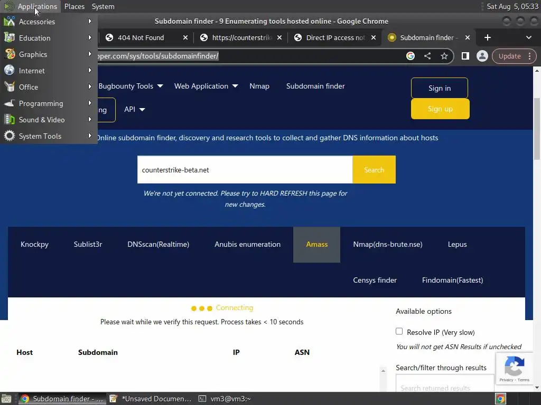
Task: Click the Google icon in address bar
Action: pos(410,56)
